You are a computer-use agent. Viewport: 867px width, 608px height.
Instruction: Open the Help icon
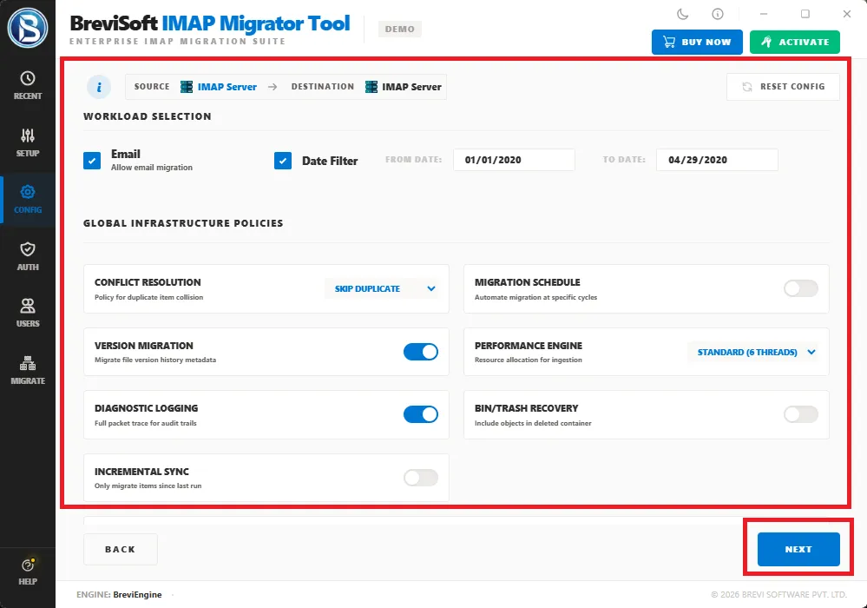pyautogui.click(x=28, y=565)
